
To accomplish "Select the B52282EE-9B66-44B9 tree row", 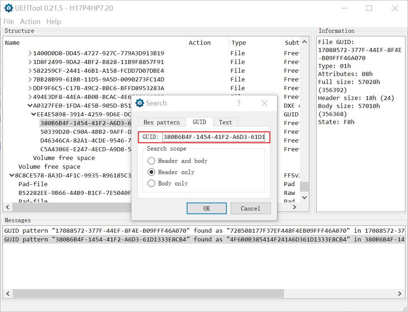I will [75, 193].
